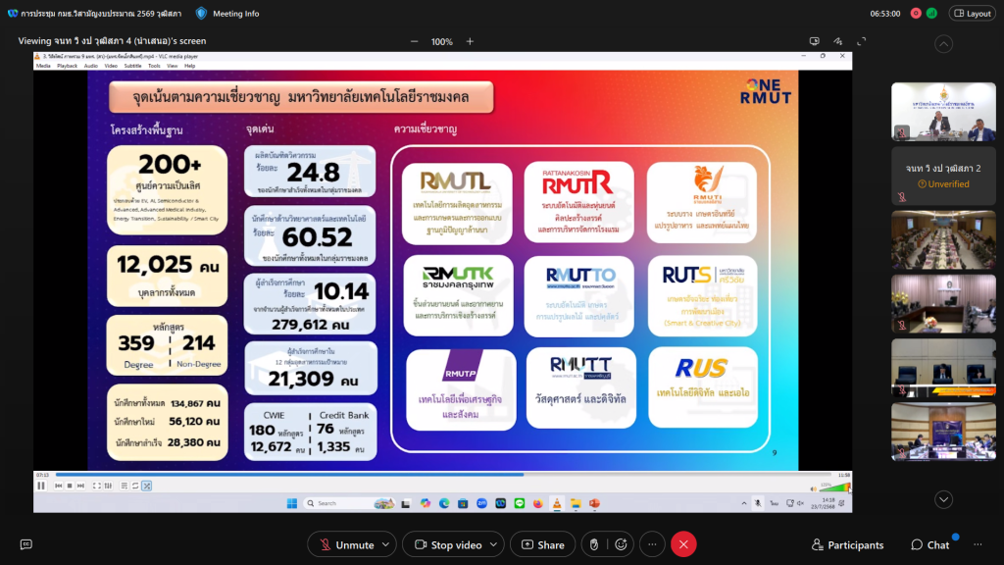Viewport: 1004px width, 565px height.
Task: Open audio options arrow beside Unmute
Action: click(387, 544)
